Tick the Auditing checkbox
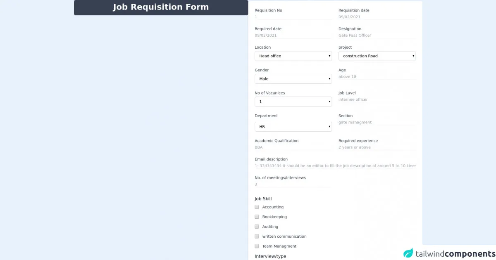Image resolution: width=496 pixels, height=260 pixels. tap(257, 227)
